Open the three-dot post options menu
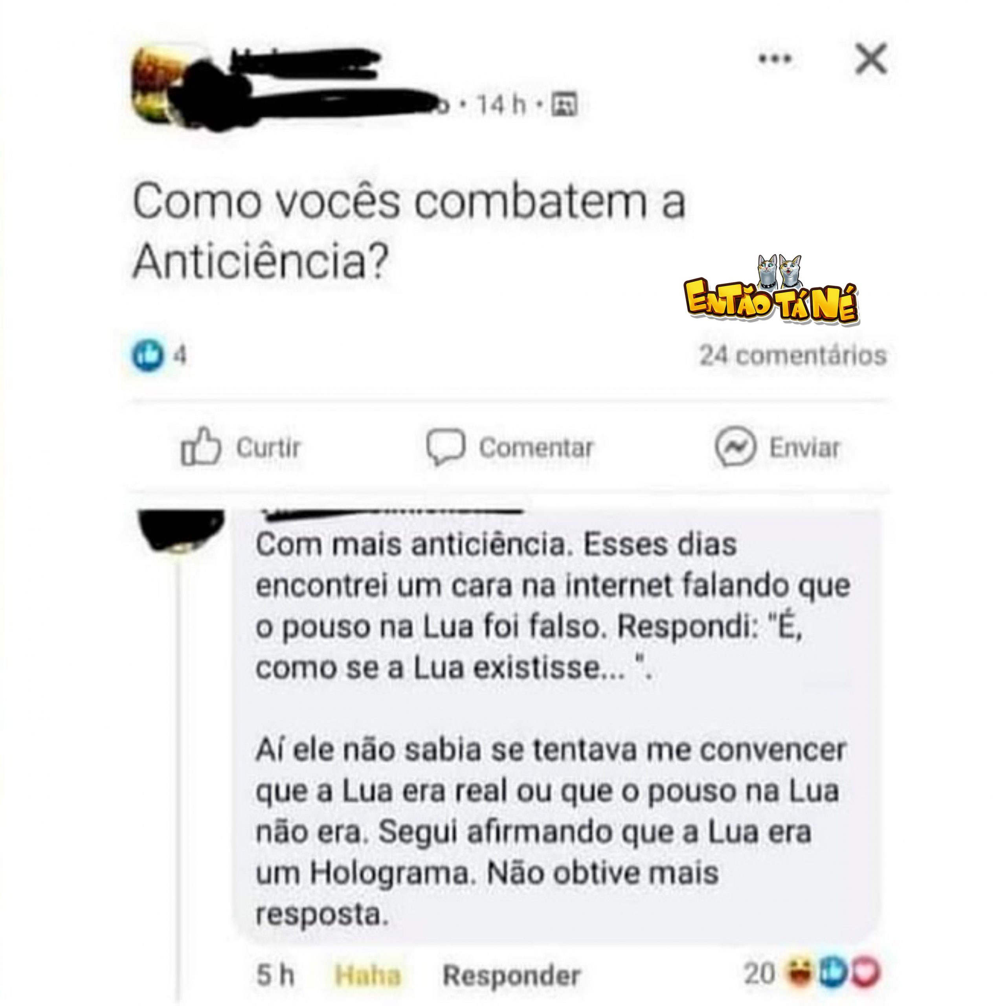The image size is (997, 1006). pos(774,59)
